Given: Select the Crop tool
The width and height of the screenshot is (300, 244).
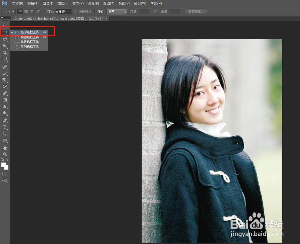Looking at the screenshot, I should click(4, 53).
